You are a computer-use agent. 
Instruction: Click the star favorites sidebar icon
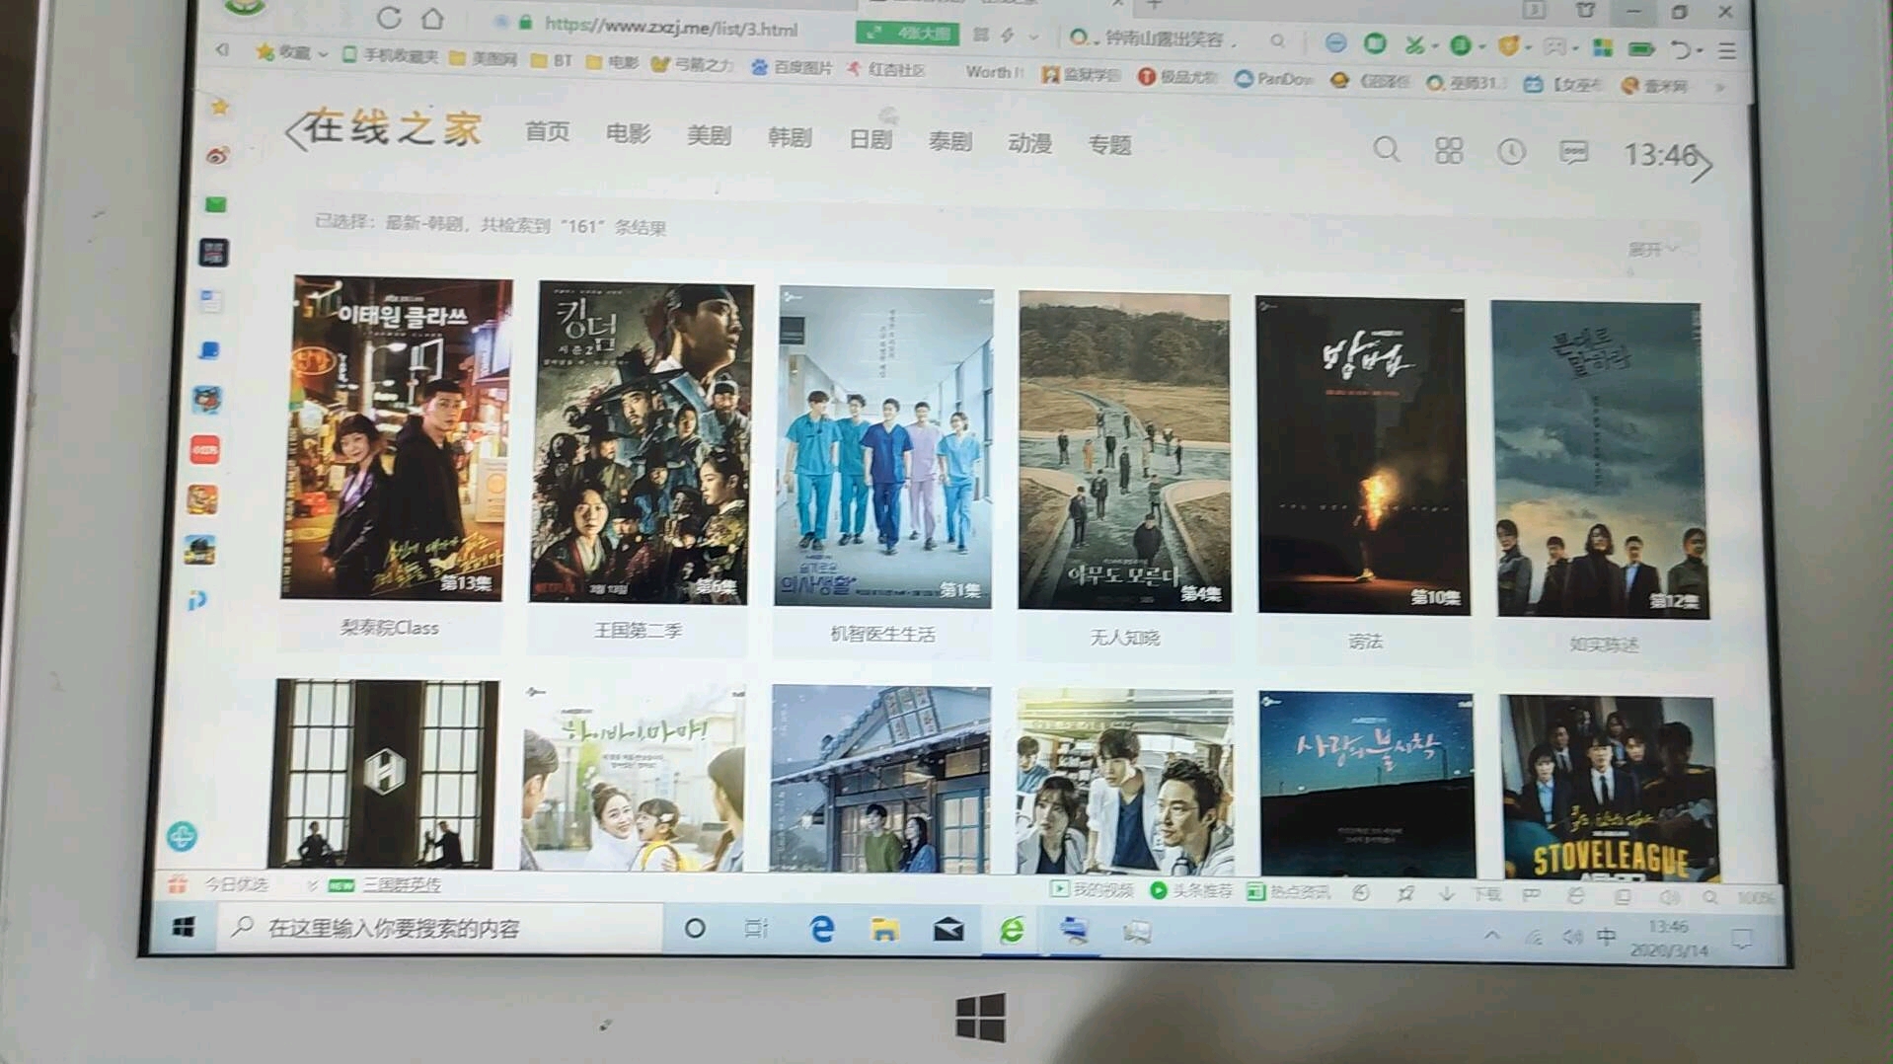point(220,106)
